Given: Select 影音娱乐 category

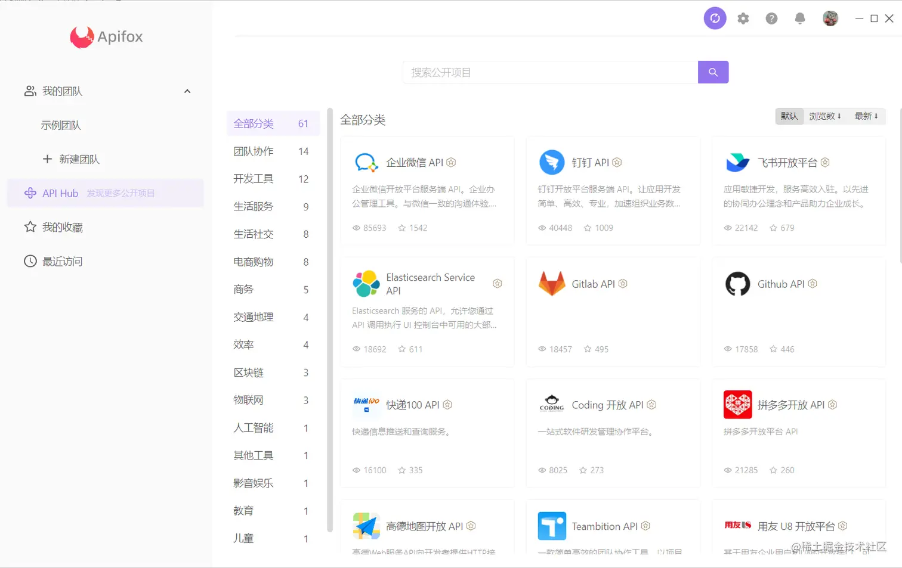Looking at the screenshot, I should pos(273,483).
